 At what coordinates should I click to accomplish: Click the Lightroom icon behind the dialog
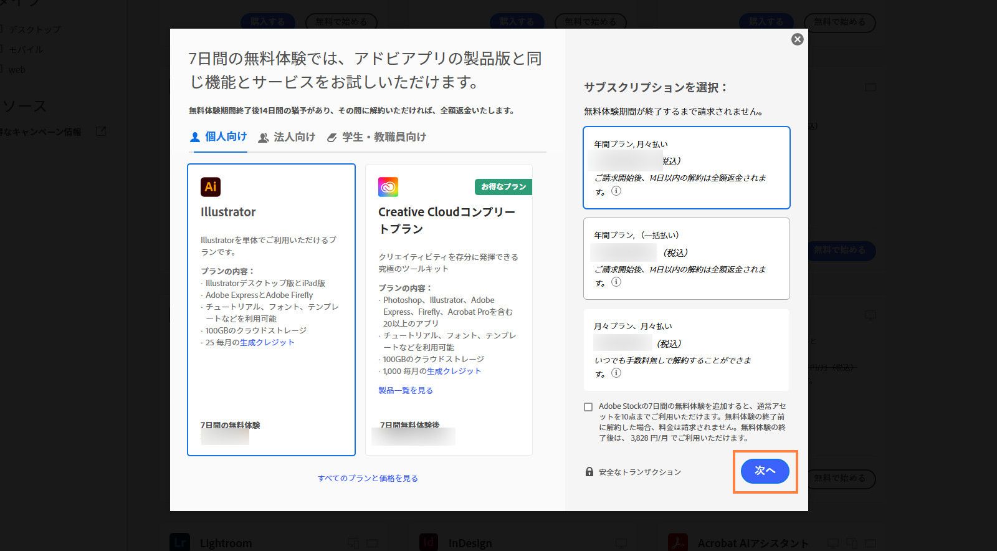pos(179,542)
